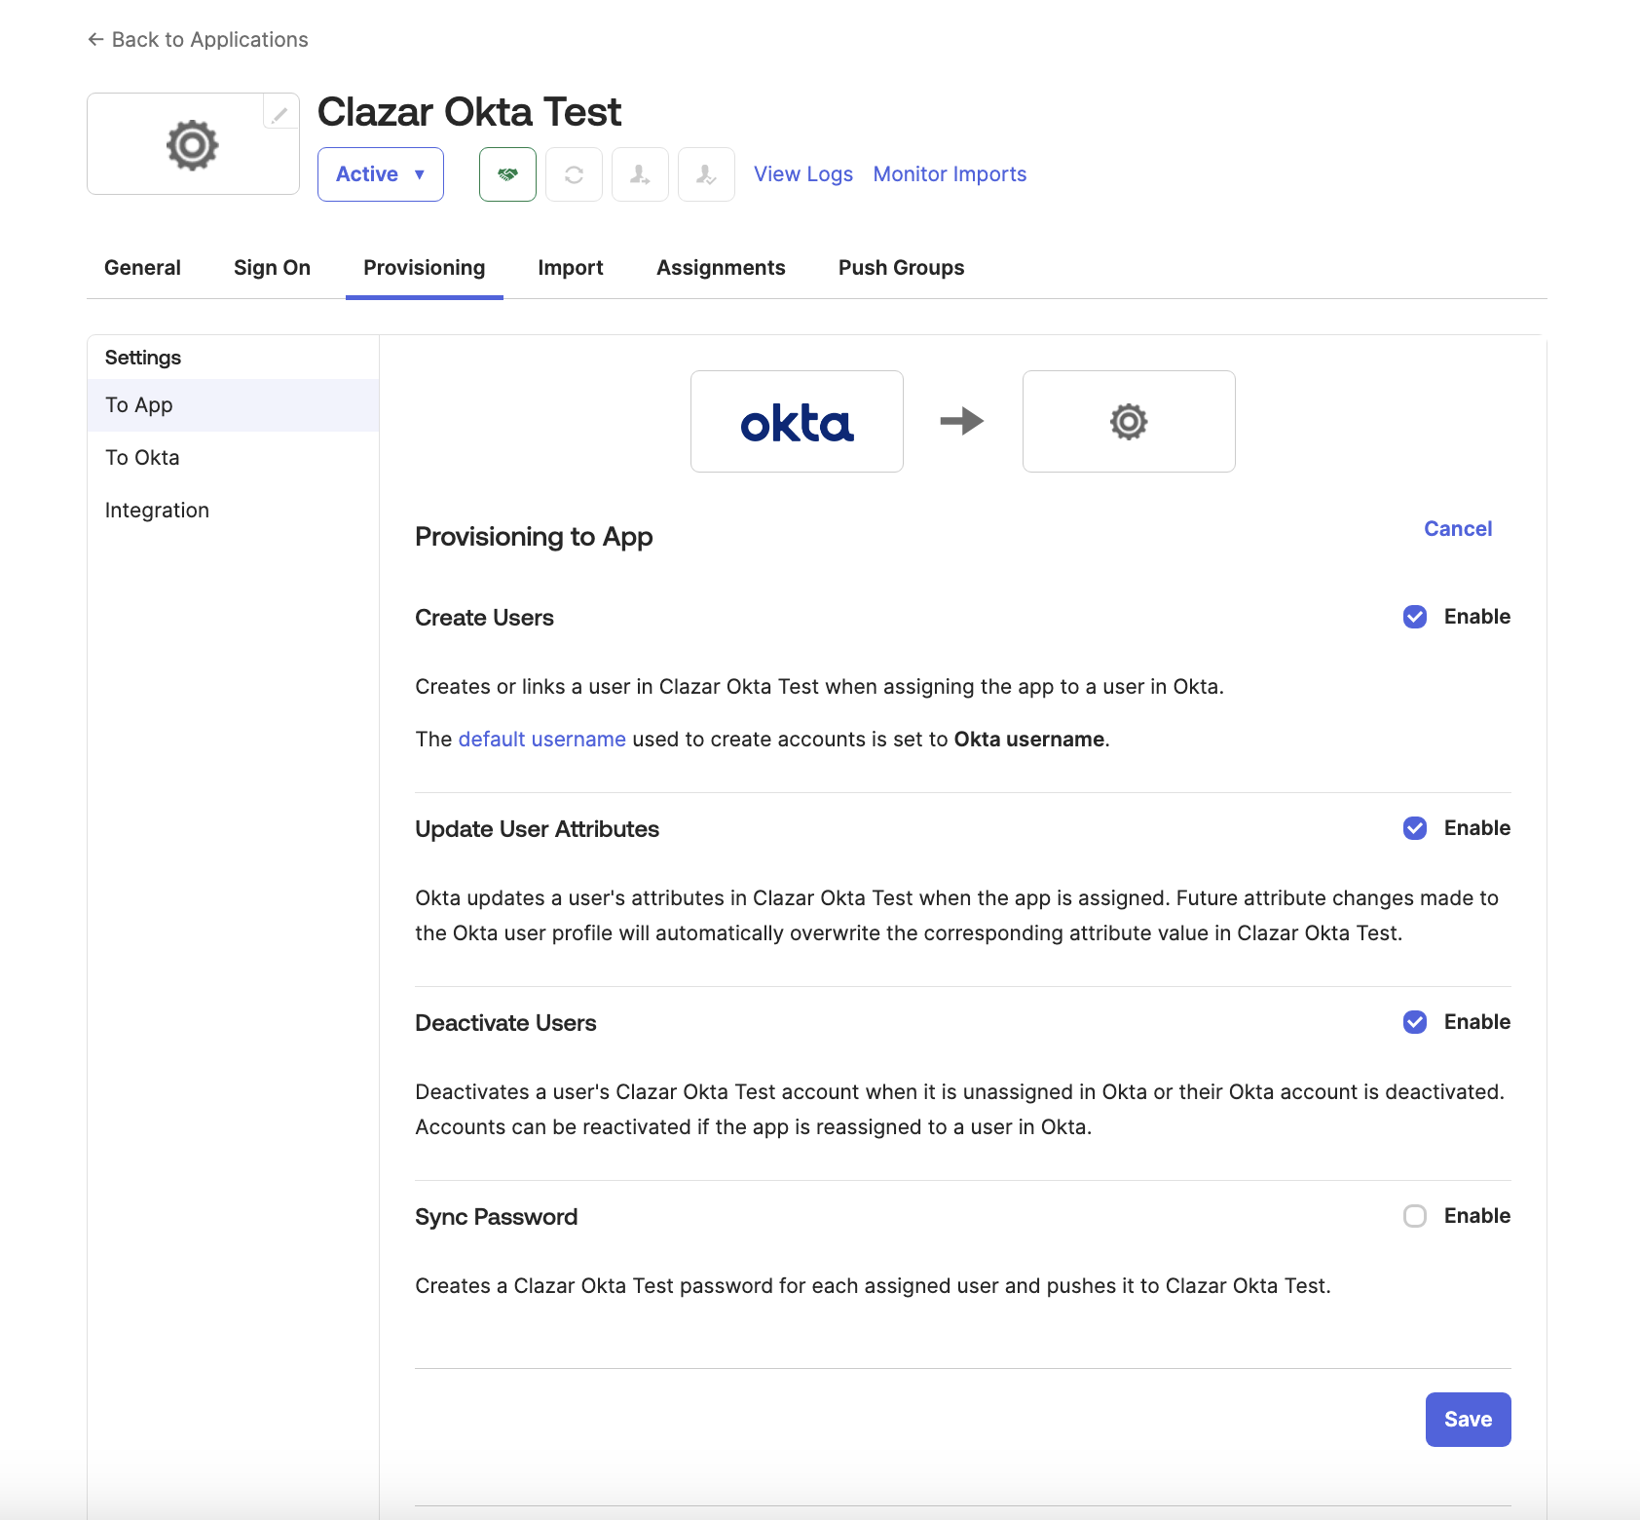
Task: Click the Save button
Action: [1468, 1419]
